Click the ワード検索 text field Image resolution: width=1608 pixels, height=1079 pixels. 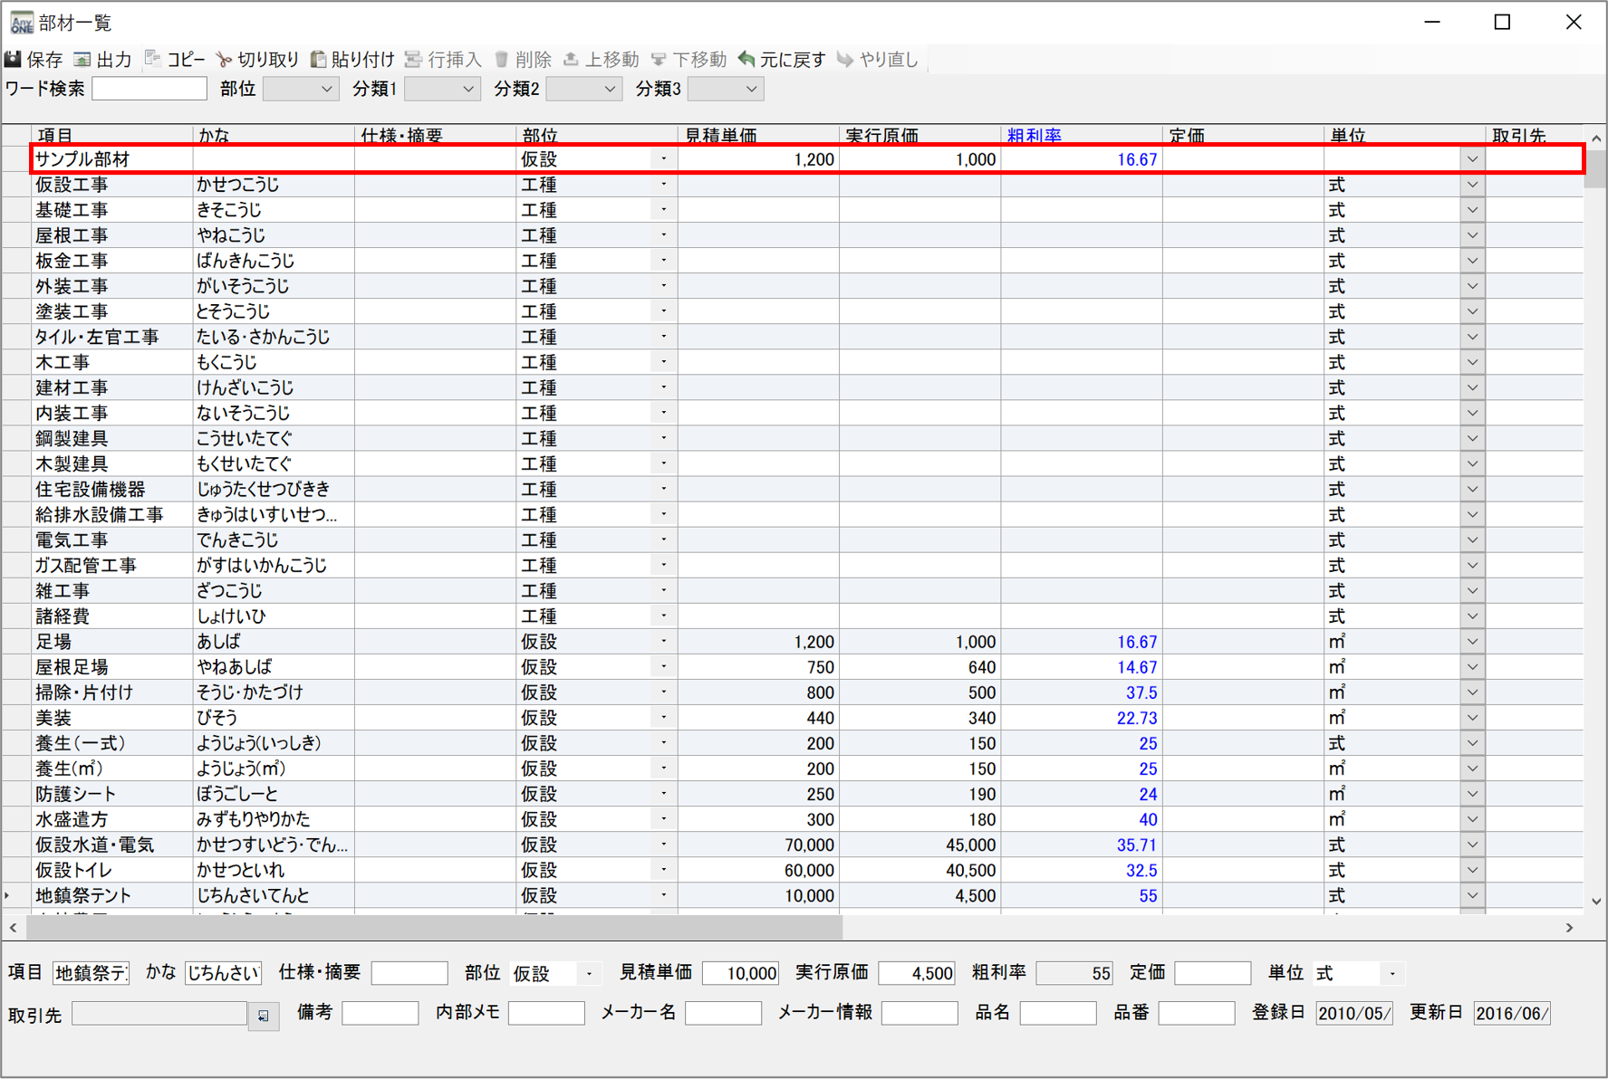(x=149, y=89)
